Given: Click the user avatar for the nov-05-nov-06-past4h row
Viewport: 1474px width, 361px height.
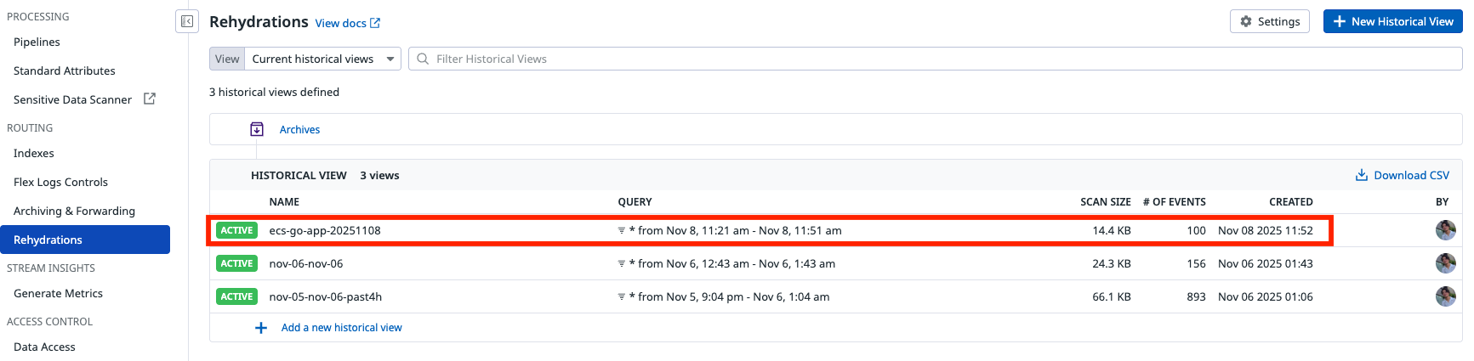Looking at the screenshot, I should pyautogui.click(x=1445, y=296).
